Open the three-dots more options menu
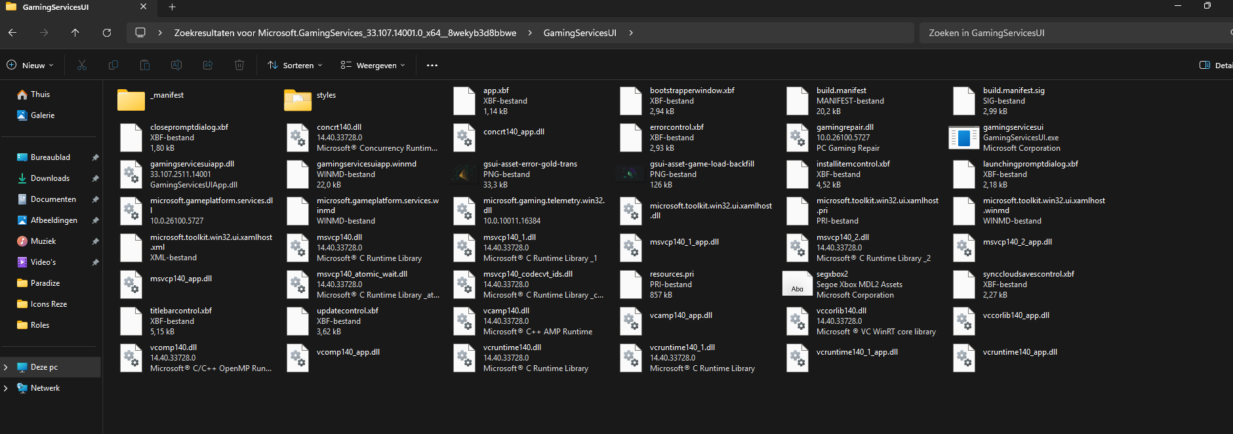Viewport: 1233px width, 434px height. point(432,65)
